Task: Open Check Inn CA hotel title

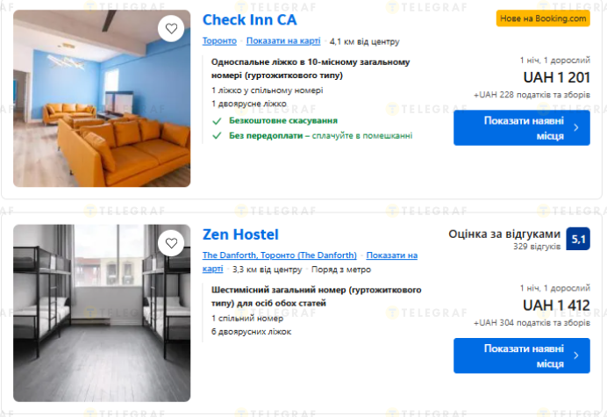Action: [249, 19]
